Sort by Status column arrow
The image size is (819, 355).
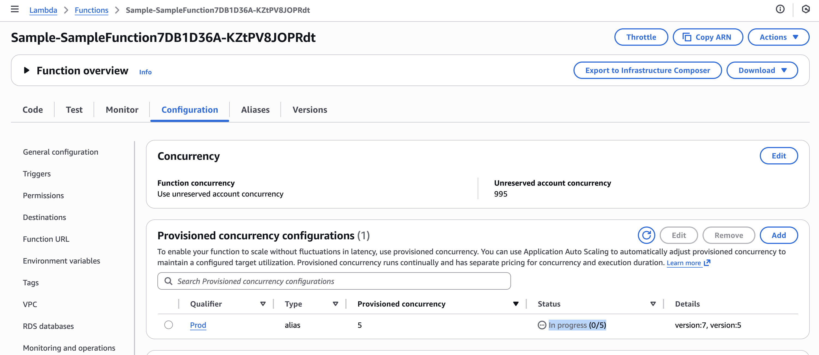[653, 304]
